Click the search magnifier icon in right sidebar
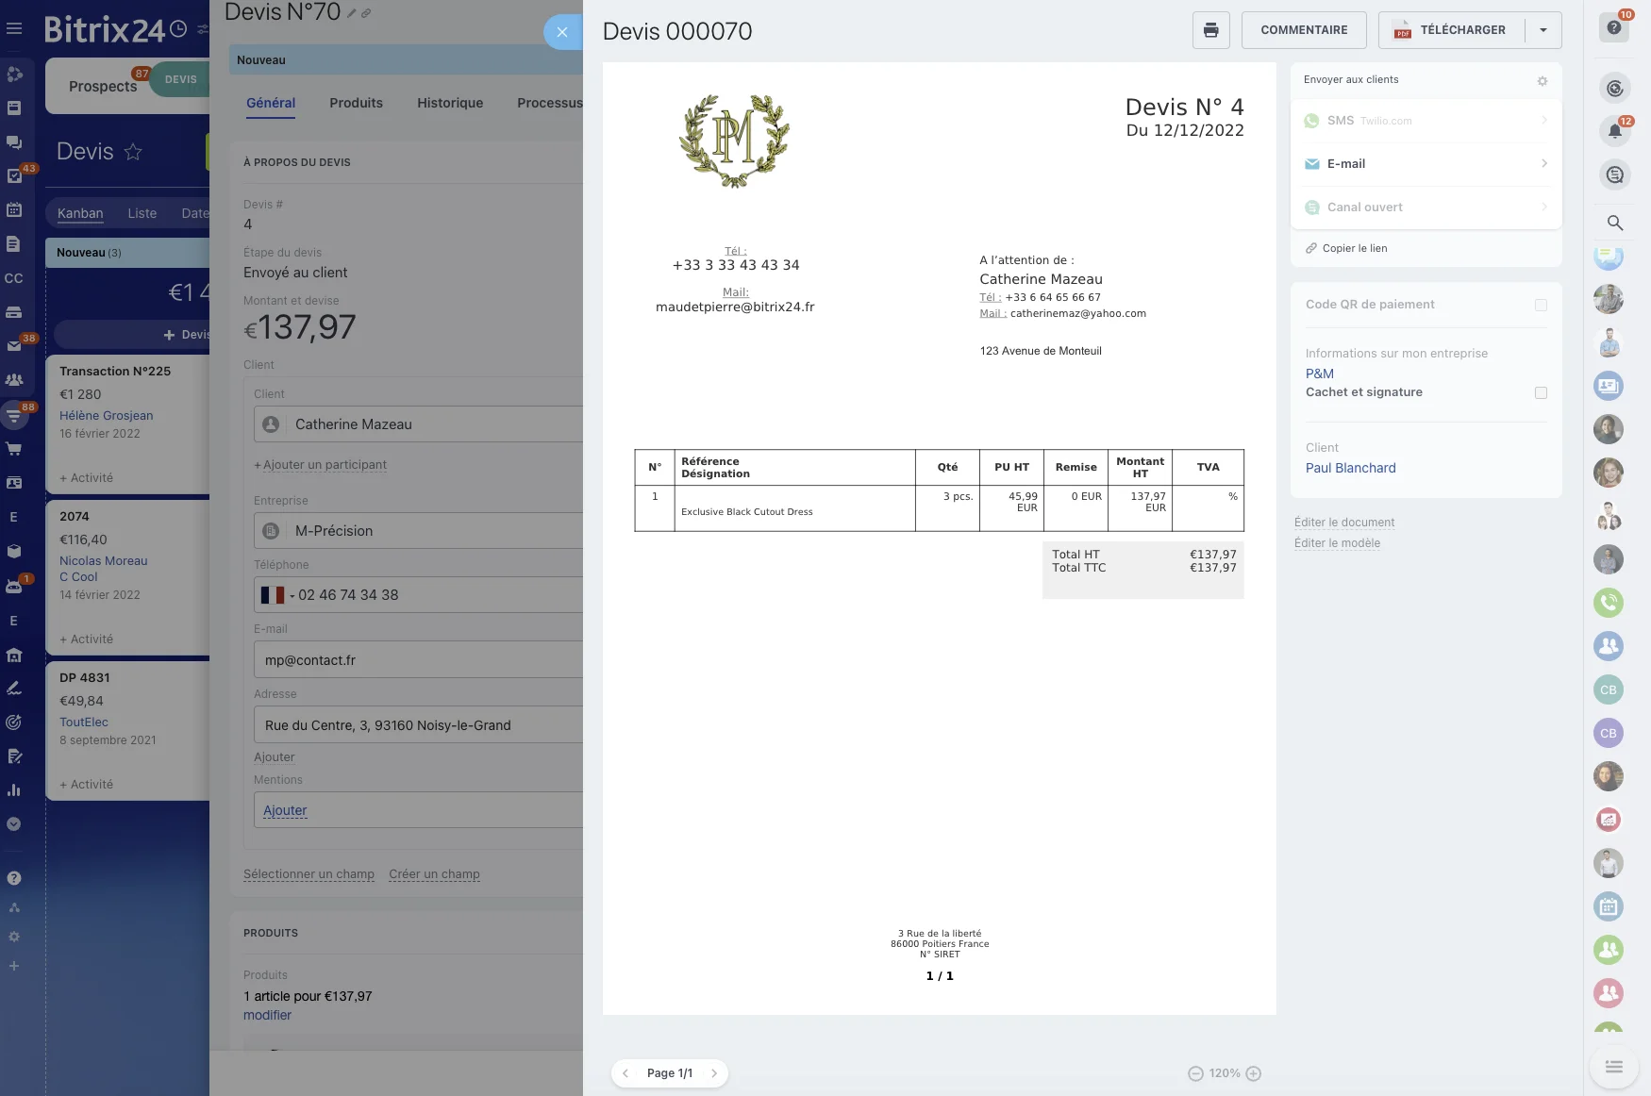 (1614, 223)
